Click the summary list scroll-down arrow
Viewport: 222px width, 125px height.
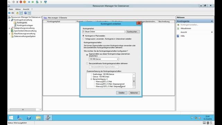[134, 87]
